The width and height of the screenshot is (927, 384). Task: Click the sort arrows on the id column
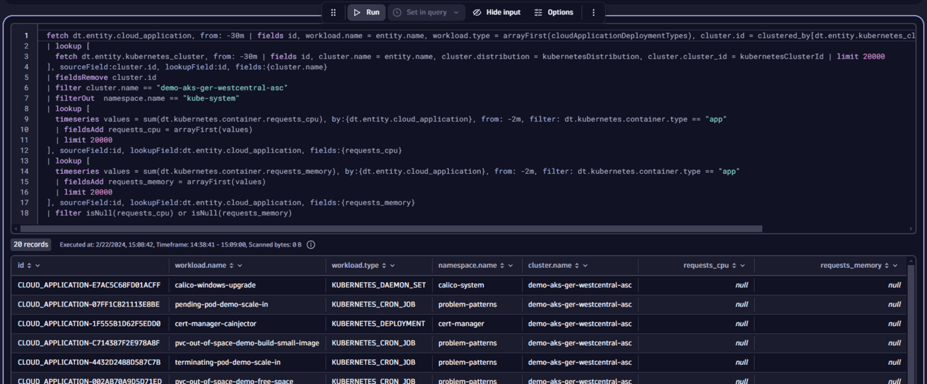pos(30,265)
